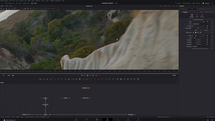Open Nodes panel options menu
This screenshot has height=121, width=215.
[x=177, y=83]
